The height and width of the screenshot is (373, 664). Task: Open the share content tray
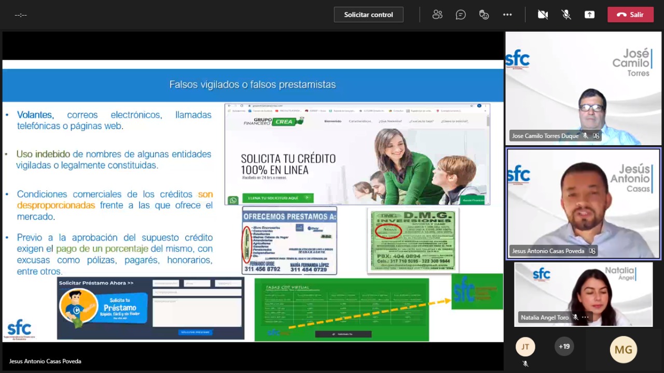tap(589, 15)
